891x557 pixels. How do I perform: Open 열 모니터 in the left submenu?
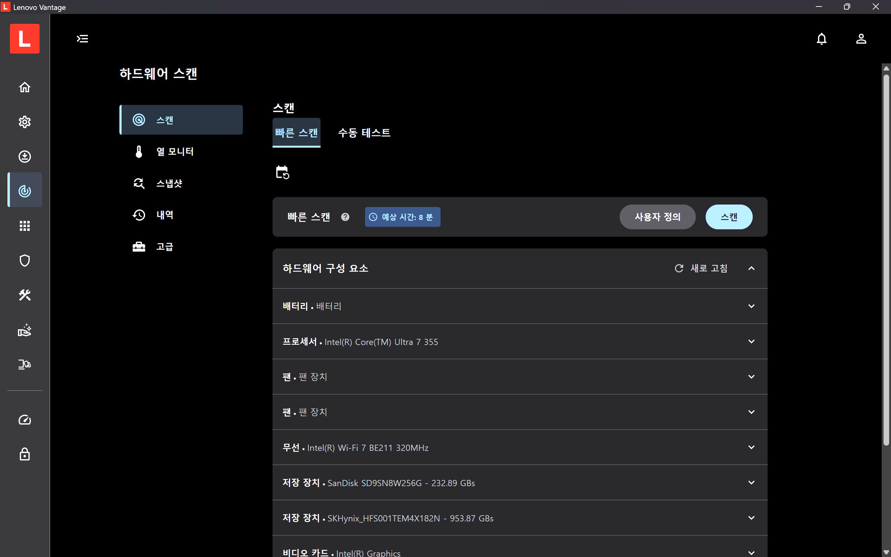click(181, 152)
